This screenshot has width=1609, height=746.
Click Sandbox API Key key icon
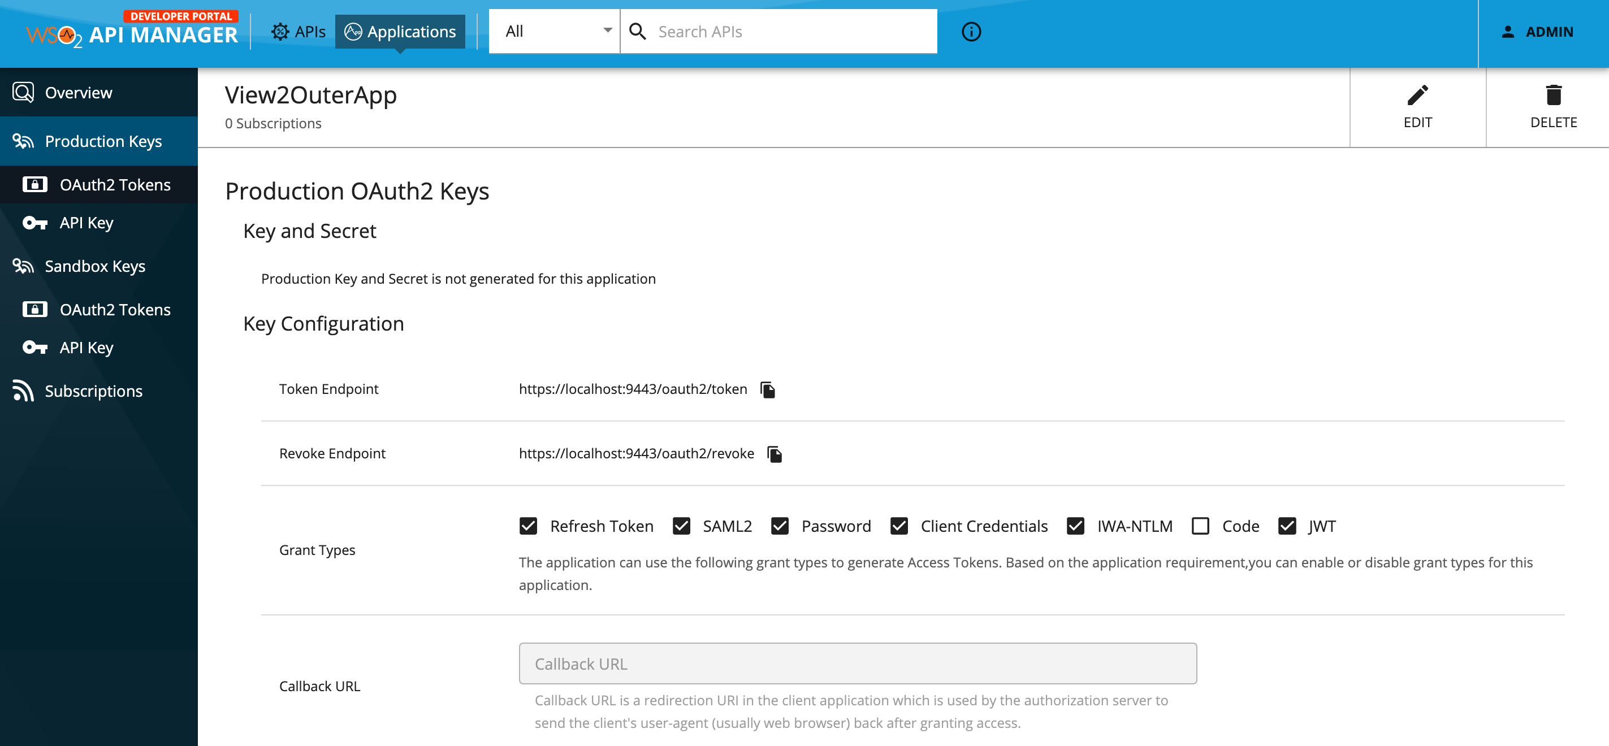pos(35,348)
